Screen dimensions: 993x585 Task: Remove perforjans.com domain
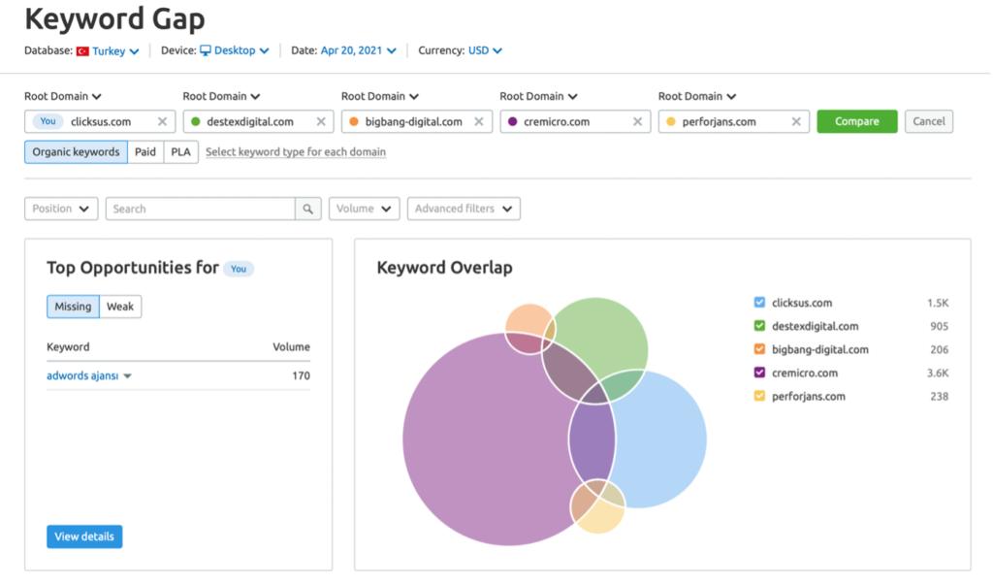[x=796, y=121]
